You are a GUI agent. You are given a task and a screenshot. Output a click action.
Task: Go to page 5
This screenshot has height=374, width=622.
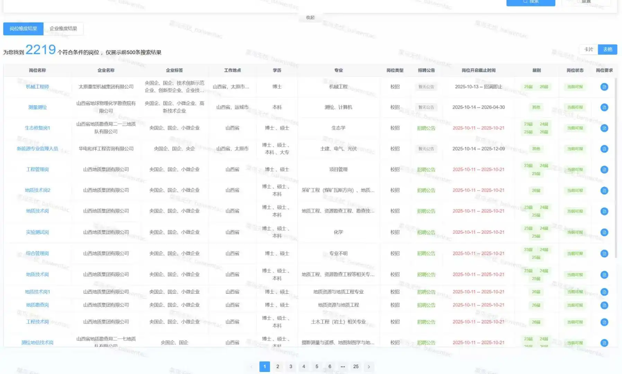317,366
